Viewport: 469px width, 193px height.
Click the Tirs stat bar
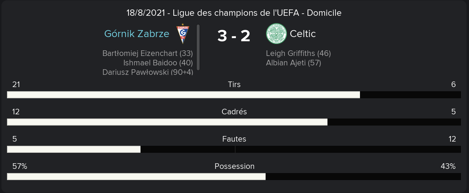click(x=234, y=95)
